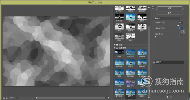Click the filter list scroll down arrow
Image resolution: width=190 pixels, height=100 pixels.
[x=149, y=98]
